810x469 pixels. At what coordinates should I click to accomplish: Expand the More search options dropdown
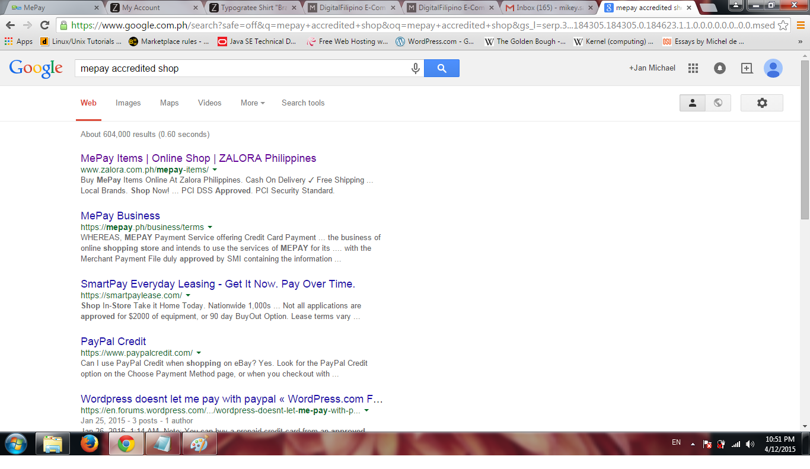point(252,103)
